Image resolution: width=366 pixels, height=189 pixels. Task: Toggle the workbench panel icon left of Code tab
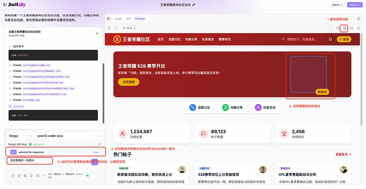click(x=109, y=19)
